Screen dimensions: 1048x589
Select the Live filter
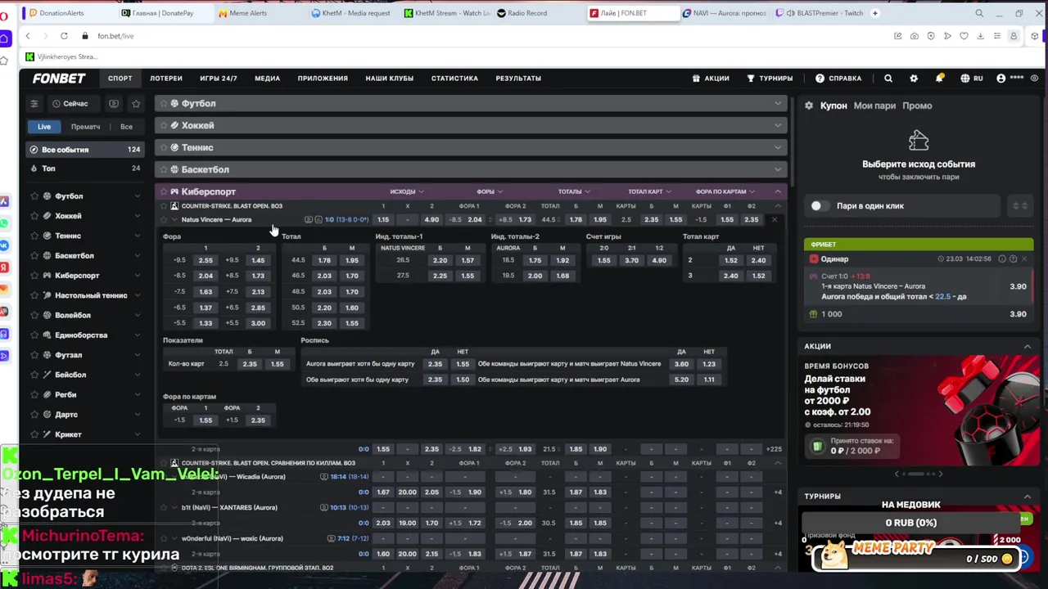click(x=44, y=127)
